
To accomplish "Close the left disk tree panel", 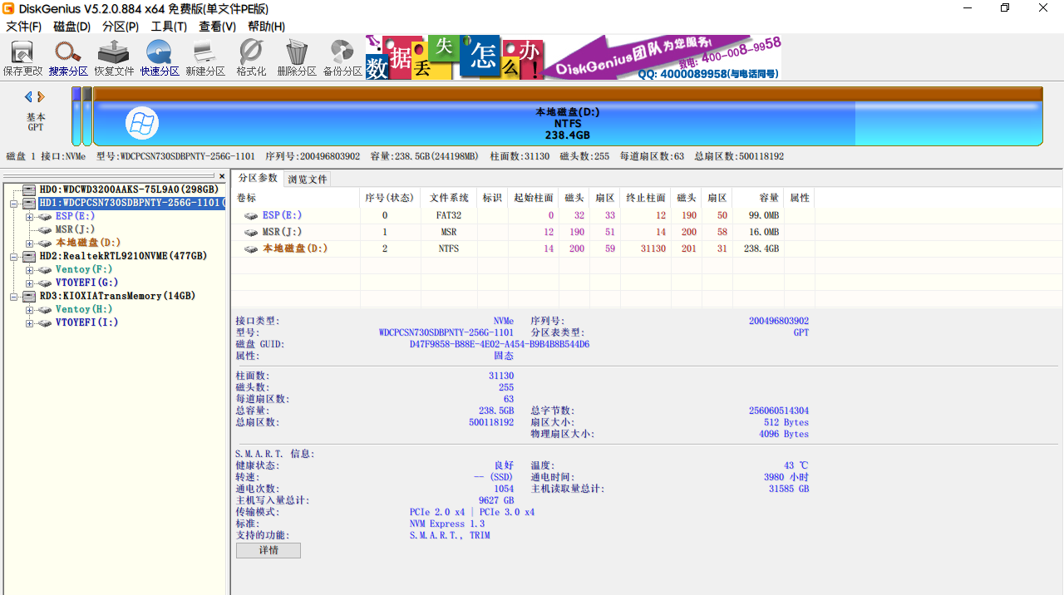I will click(x=222, y=176).
